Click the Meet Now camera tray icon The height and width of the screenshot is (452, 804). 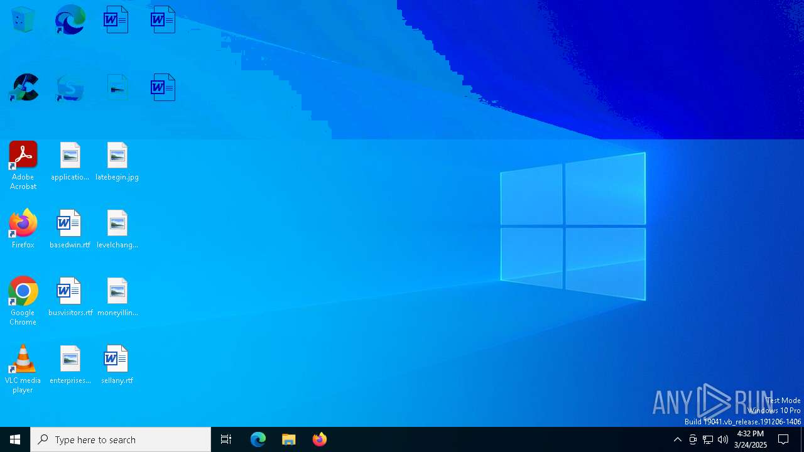point(693,439)
